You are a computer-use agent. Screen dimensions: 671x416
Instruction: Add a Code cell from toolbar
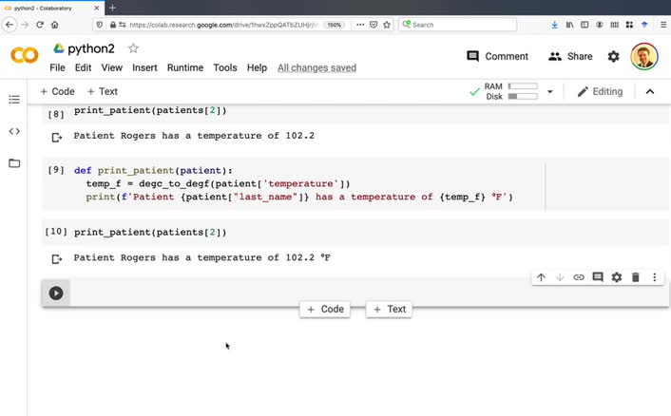pyautogui.click(x=57, y=91)
